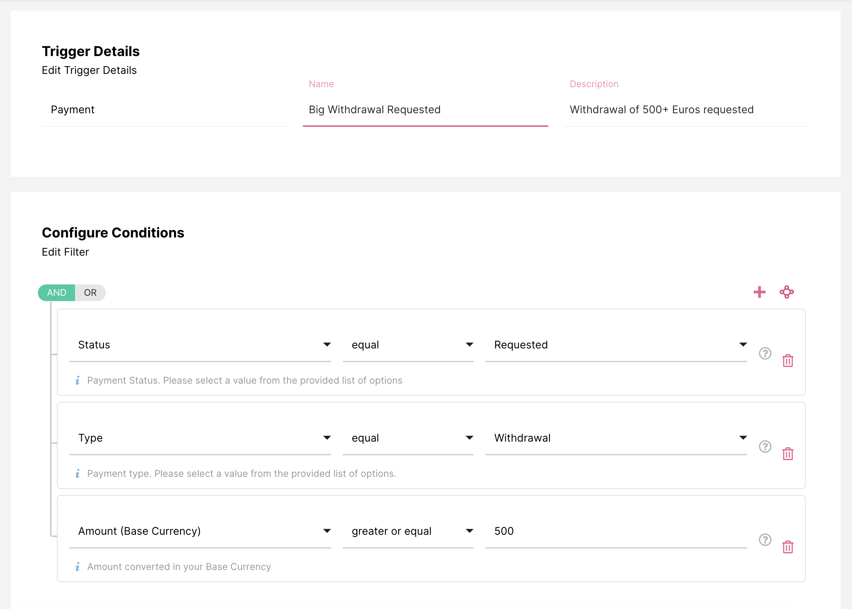Screen dimensions: 852x609
Task: Open the Requested value dropdown
Action: [x=616, y=345]
